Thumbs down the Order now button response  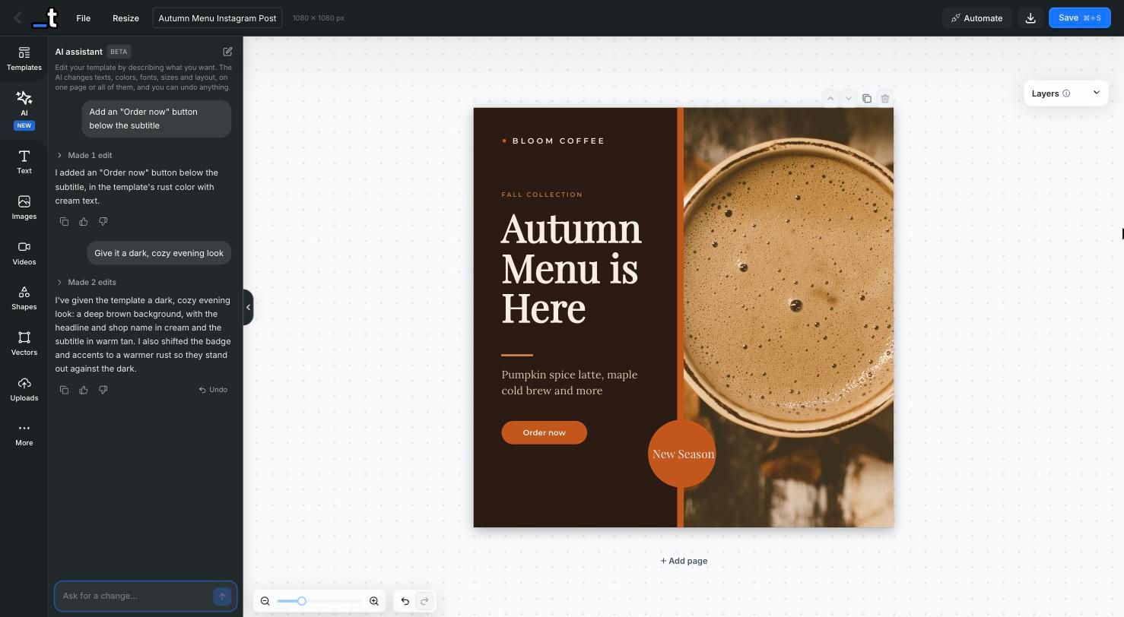103,221
